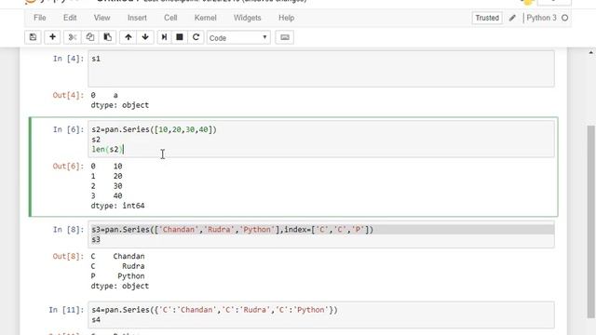Viewport: 596px width, 335px height.
Task: Click the Python 3 kernel name
Action: pos(541,18)
